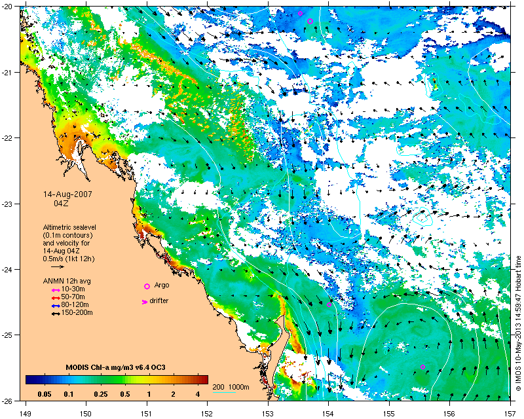The height and width of the screenshot is (419, 524).
Task: Click the 'Altimetric sealevel' text
Action: click(x=69, y=227)
